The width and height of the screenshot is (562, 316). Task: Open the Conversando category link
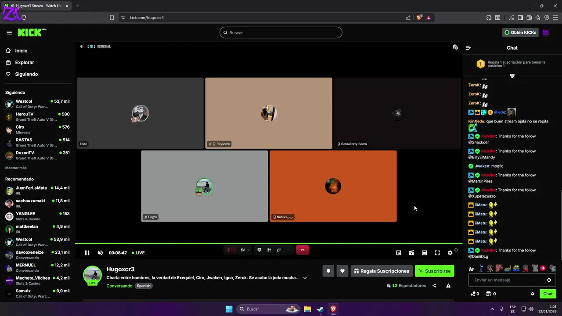pos(119,286)
